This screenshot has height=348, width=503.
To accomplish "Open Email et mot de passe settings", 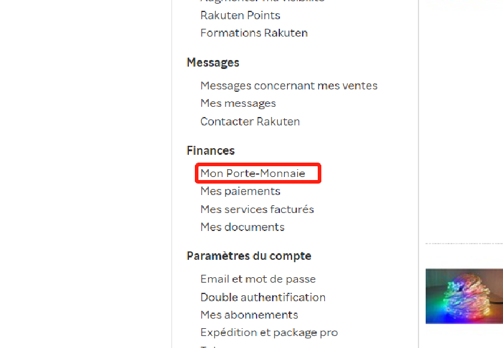I will tap(258, 279).
